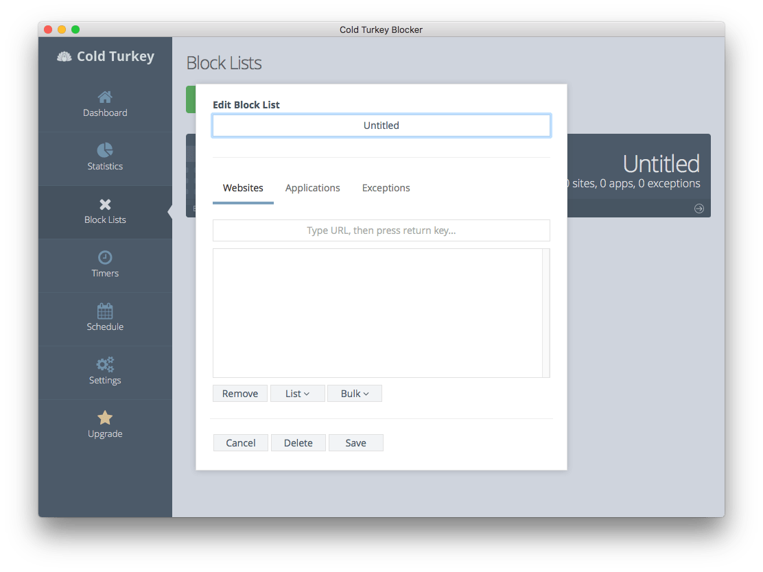Screen dimensions: 763x572
Task: Click the Schedule label in sidebar
Action: coord(105,327)
